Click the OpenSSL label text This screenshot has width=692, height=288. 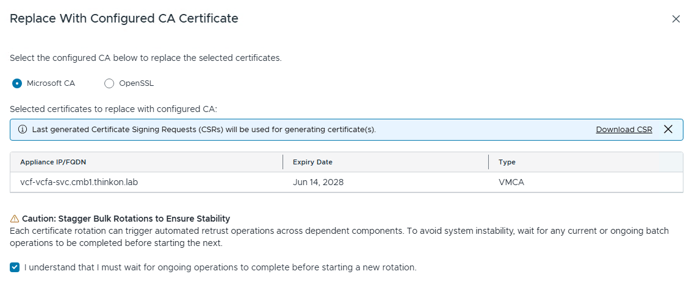pyautogui.click(x=136, y=83)
